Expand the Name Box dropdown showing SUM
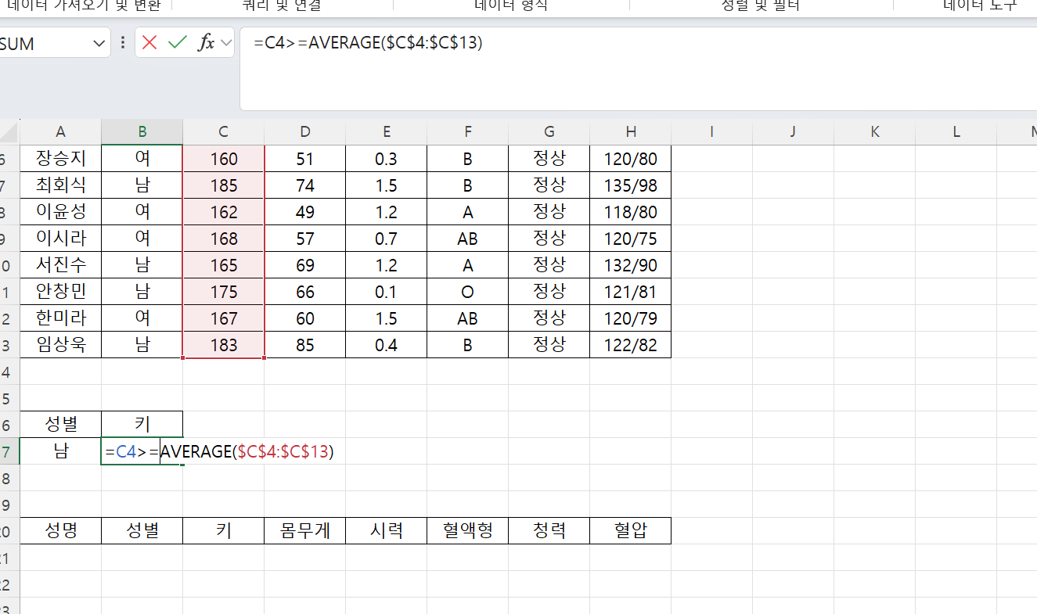 click(99, 44)
